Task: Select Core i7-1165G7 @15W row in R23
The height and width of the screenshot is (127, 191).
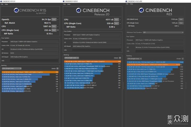Action: 155,67
